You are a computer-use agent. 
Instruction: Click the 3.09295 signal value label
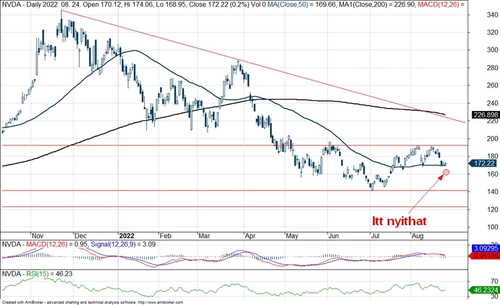485,248
